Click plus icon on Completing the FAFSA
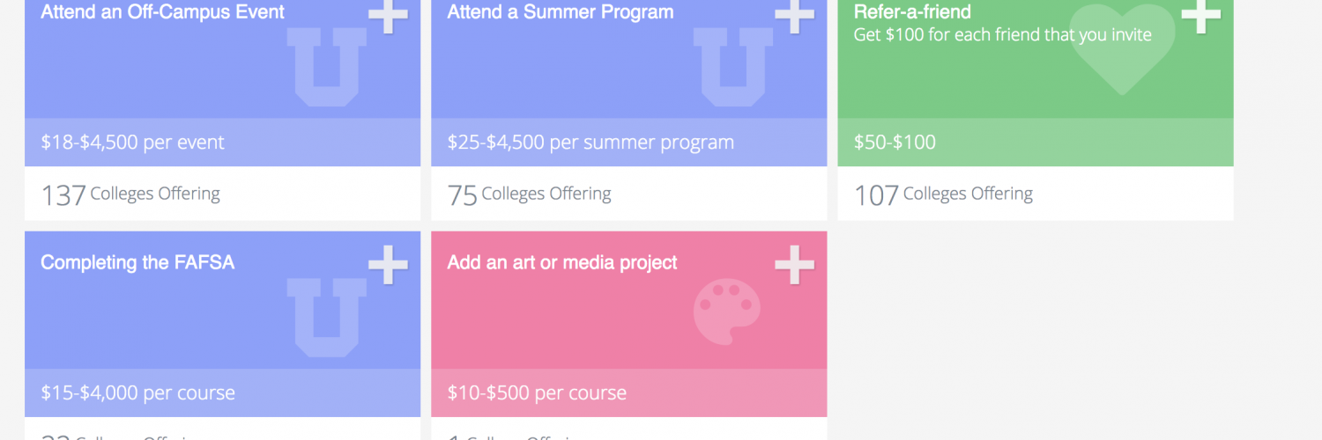The image size is (1322, 440). coord(388,265)
